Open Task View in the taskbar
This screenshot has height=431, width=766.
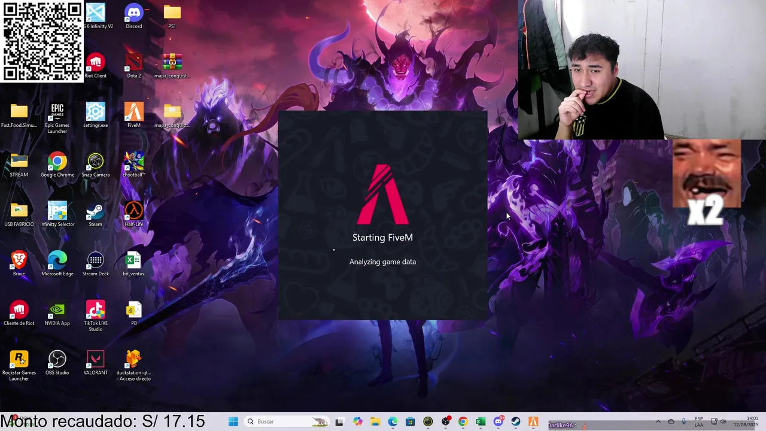pos(339,421)
